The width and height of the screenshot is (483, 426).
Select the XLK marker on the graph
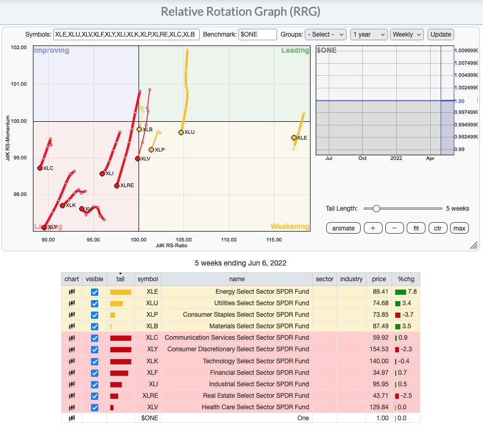tap(62, 205)
